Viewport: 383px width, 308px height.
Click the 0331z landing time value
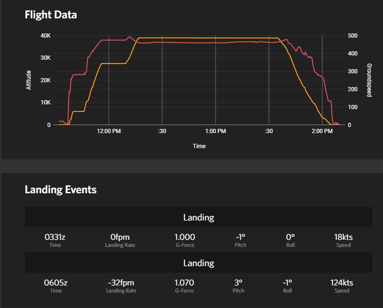[55, 237]
